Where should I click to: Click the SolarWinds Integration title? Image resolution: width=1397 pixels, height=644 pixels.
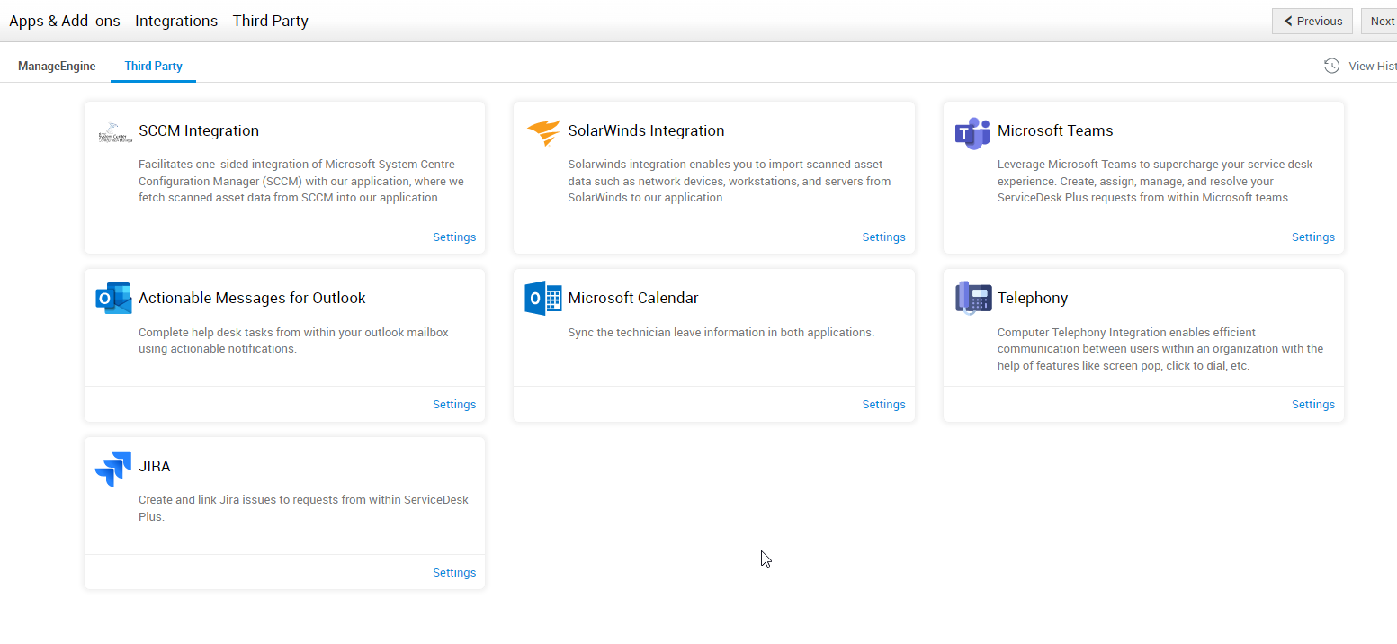coord(646,130)
